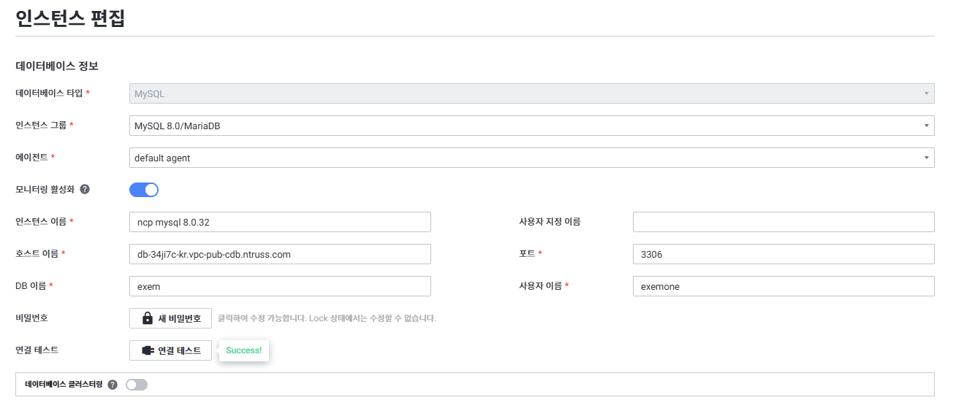Open the 인스턴스 그룹 dropdown
The image size is (953, 411).
coord(531,126)
